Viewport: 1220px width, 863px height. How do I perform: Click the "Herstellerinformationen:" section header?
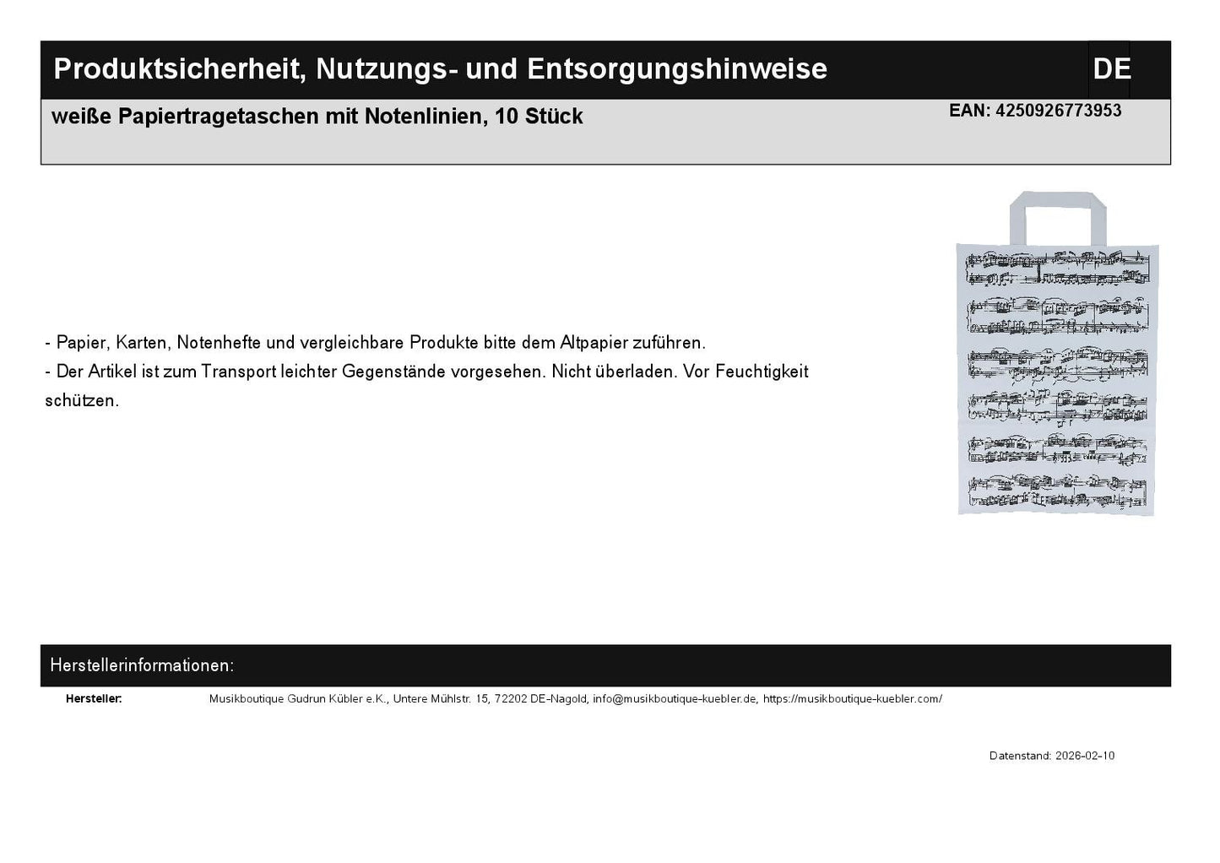144,665
